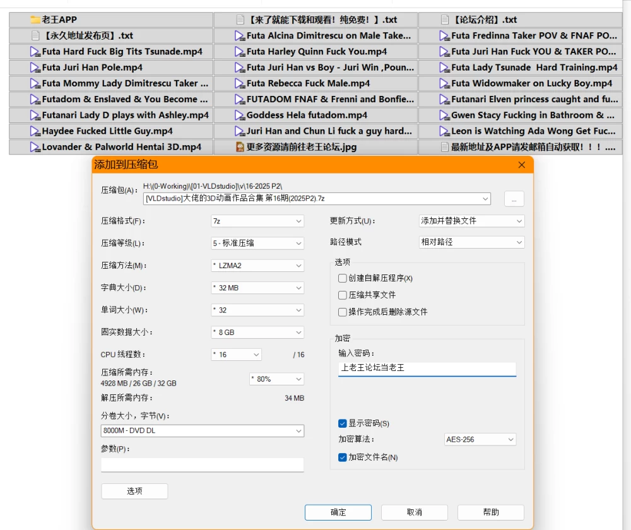The width and height of the screenshot is (631, 530).
Task: Click text icon of 最新地址及APP请发邮箱自动获取 file
Action: click(445, 147)
